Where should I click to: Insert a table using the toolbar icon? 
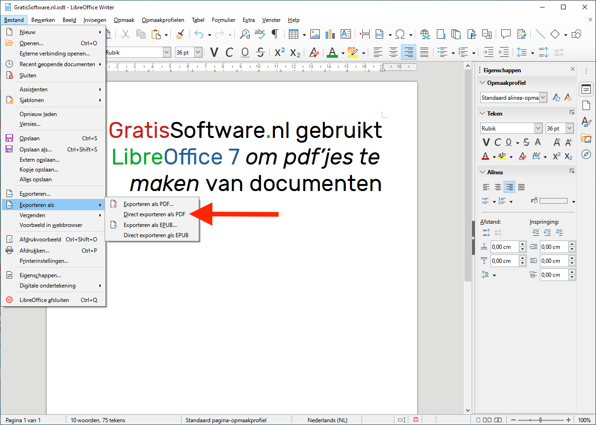(293, 34)
